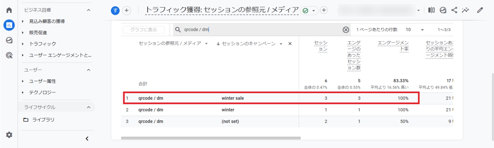Open the rows-per-page dropdown showing 10

point(415,30)
